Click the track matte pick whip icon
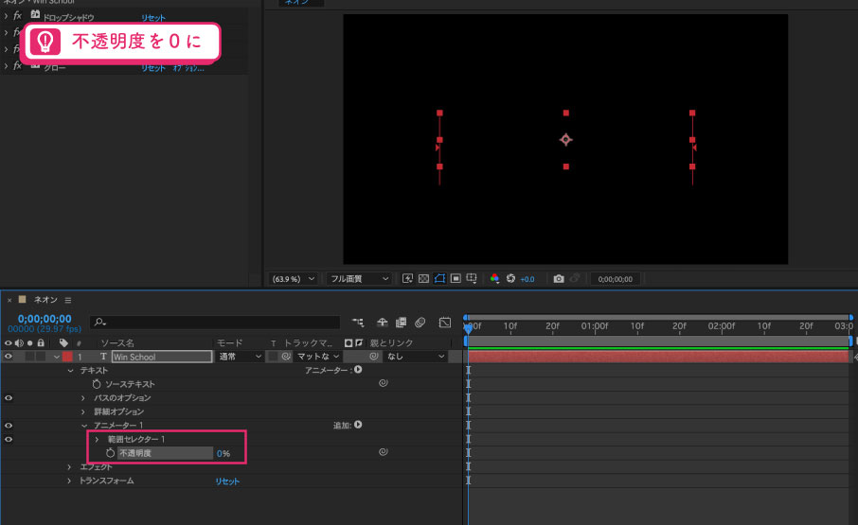The height and width of the screenshot is (525, 858). point(286,357)
